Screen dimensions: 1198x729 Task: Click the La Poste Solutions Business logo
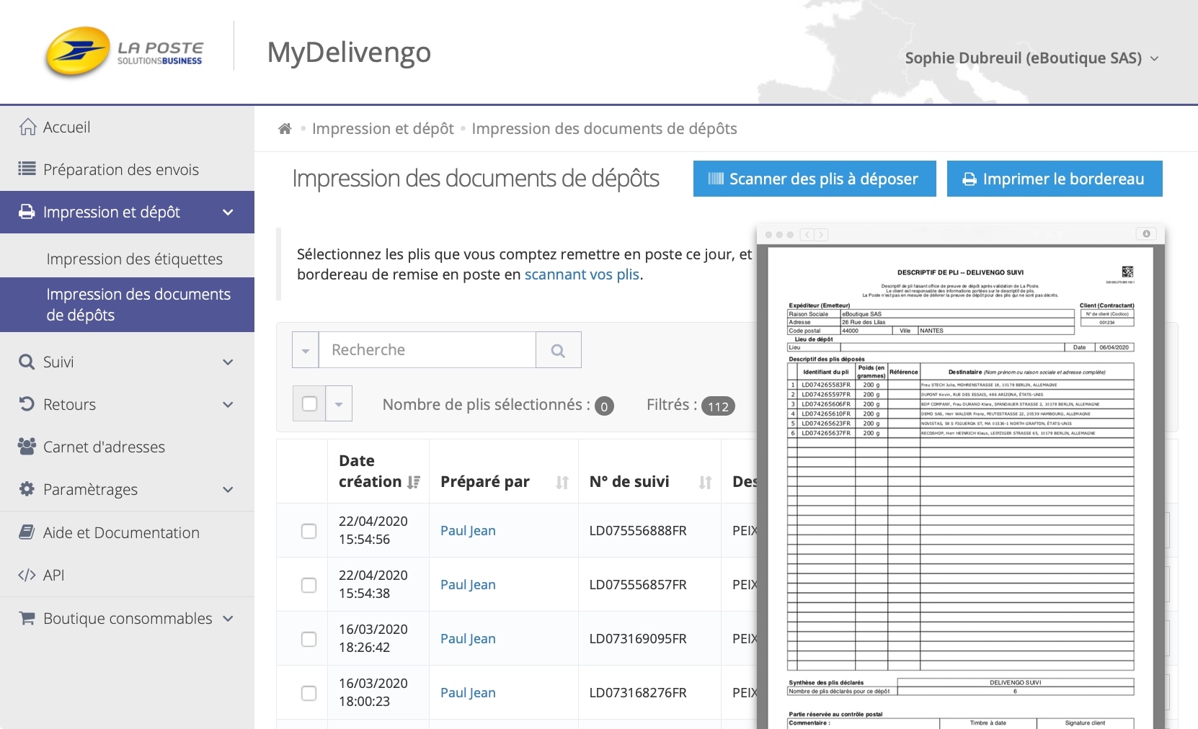(x=124, y=52)
